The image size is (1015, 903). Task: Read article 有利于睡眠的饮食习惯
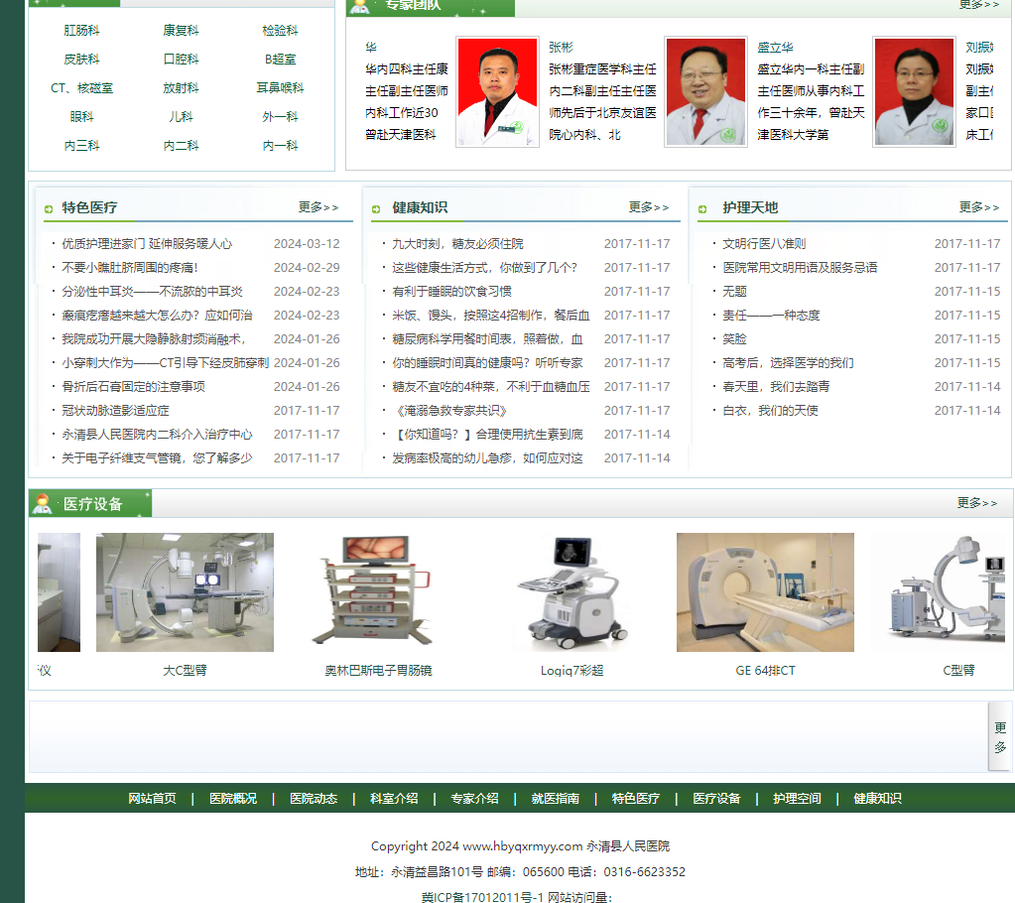click(x=451, y=292)
